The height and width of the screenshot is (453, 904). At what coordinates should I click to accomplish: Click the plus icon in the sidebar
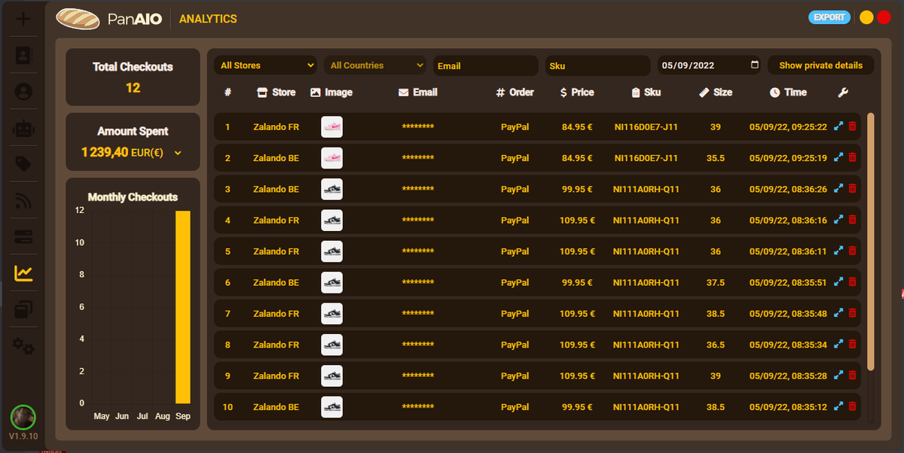[24, 19]
